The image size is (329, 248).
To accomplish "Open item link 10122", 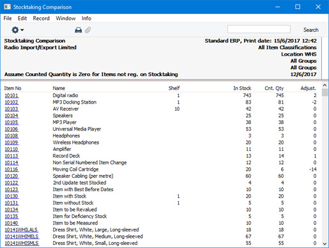I will tap(11, 183).
